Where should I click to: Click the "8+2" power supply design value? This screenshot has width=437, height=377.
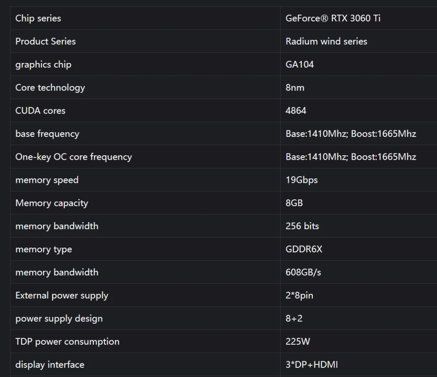click(294, 319)
